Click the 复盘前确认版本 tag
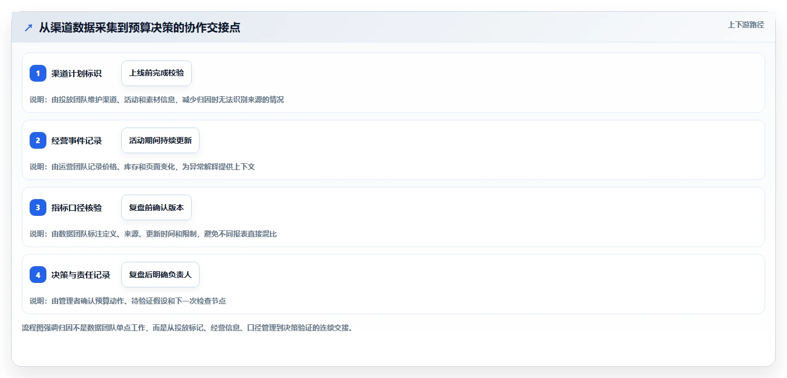Viewport: 787px width, 378px height. click(x=157, y=207)
